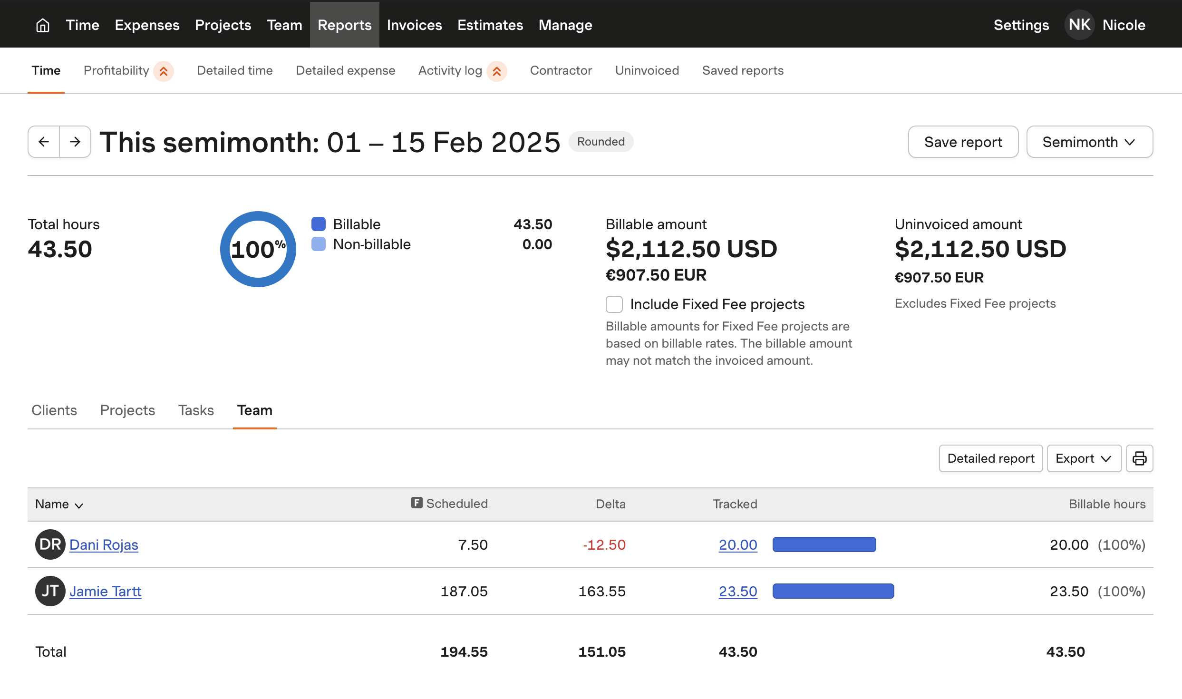The image size is (1182, 699).
Task: Click the previous semimonth arrow
Action: (x=44, y=142)
